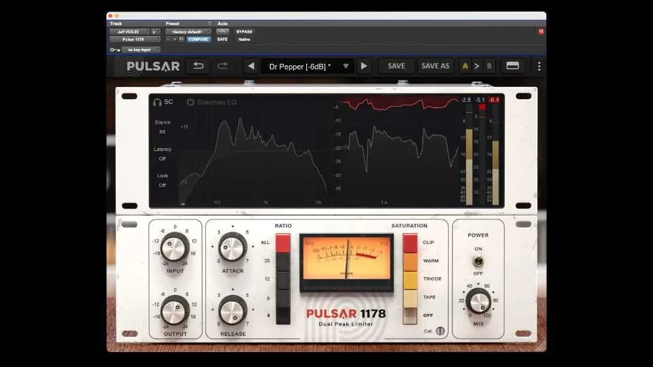Screen dimensions: 653x367
Task: Open the Pulsar 1178 plug-in selector
Action: click(x=135, y=39)
